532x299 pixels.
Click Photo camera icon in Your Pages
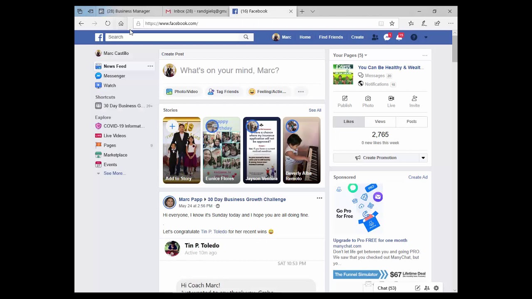click(368, 101)
